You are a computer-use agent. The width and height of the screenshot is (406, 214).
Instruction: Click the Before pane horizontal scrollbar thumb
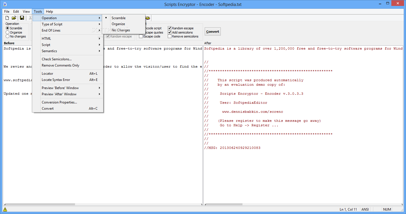pos(41,204)
